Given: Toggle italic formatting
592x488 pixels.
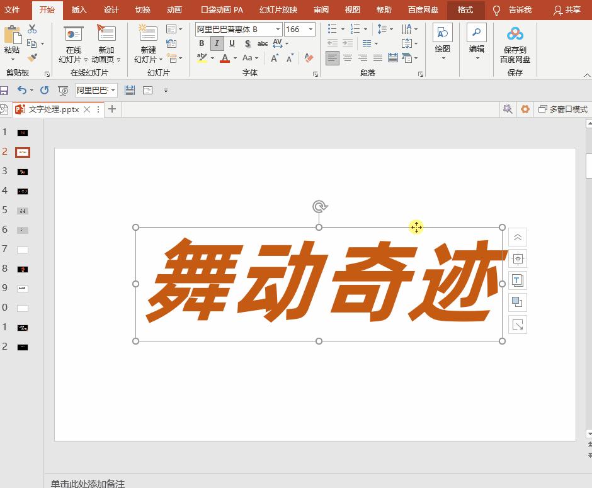Looking at the screenshot, I should [217, 43].
